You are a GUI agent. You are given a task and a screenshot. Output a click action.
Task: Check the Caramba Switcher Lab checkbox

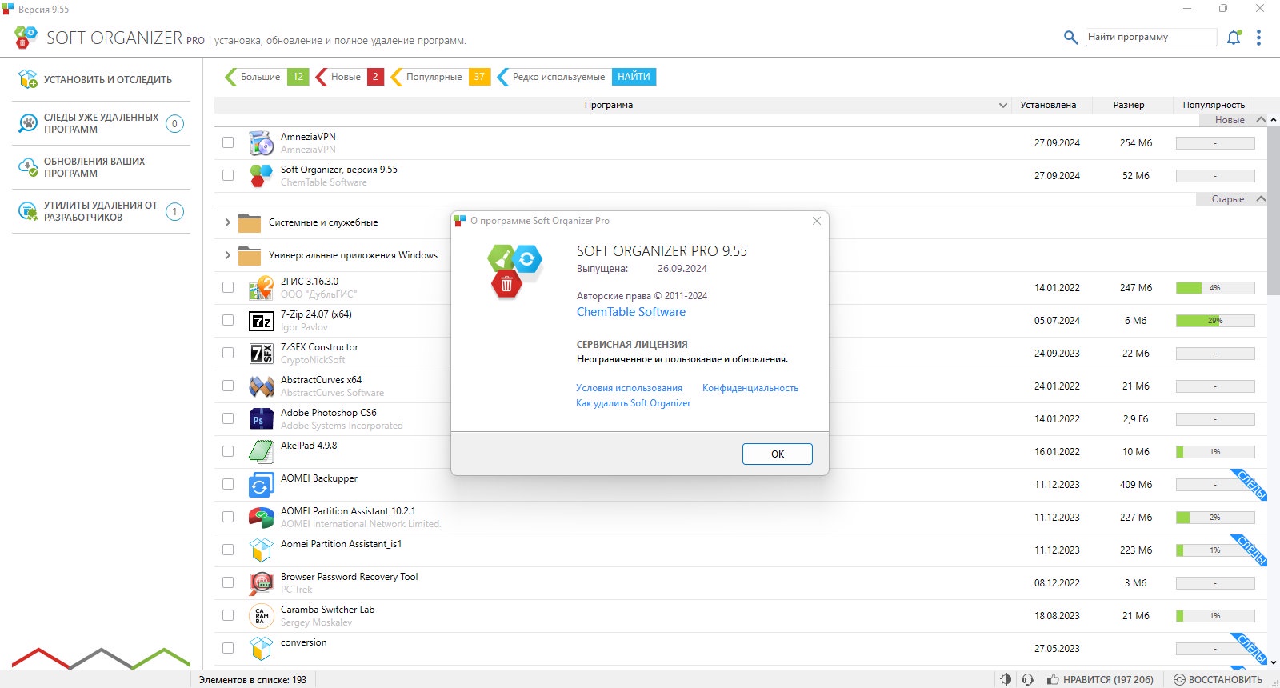point(228,615)
